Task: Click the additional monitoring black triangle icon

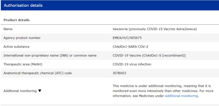Action: (x=40, y=91)
